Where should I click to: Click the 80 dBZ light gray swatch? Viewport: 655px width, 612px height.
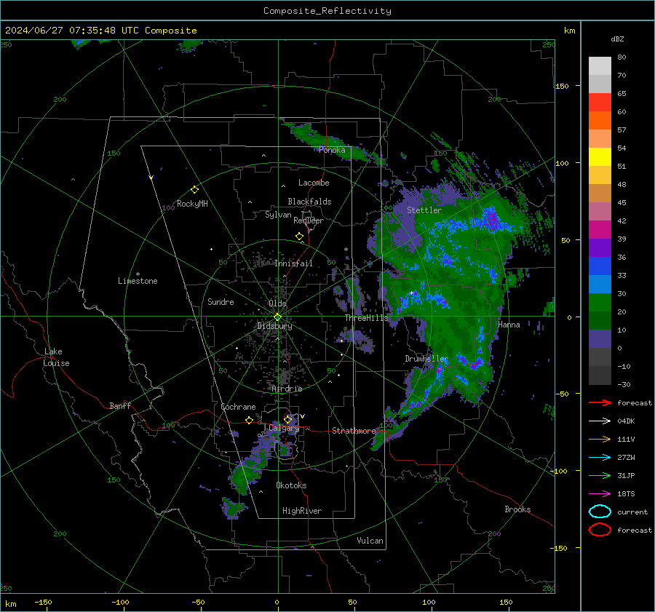[x=600, y=65]
